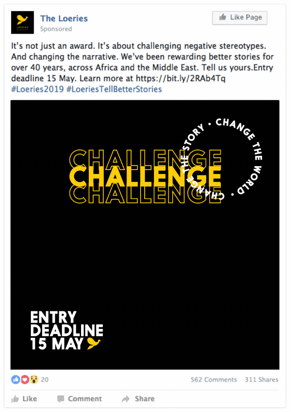The width and height of the screenshot is (291, 412).
Task: Click the yellow bird logo beside 15 May
Action: click(94, 343)
